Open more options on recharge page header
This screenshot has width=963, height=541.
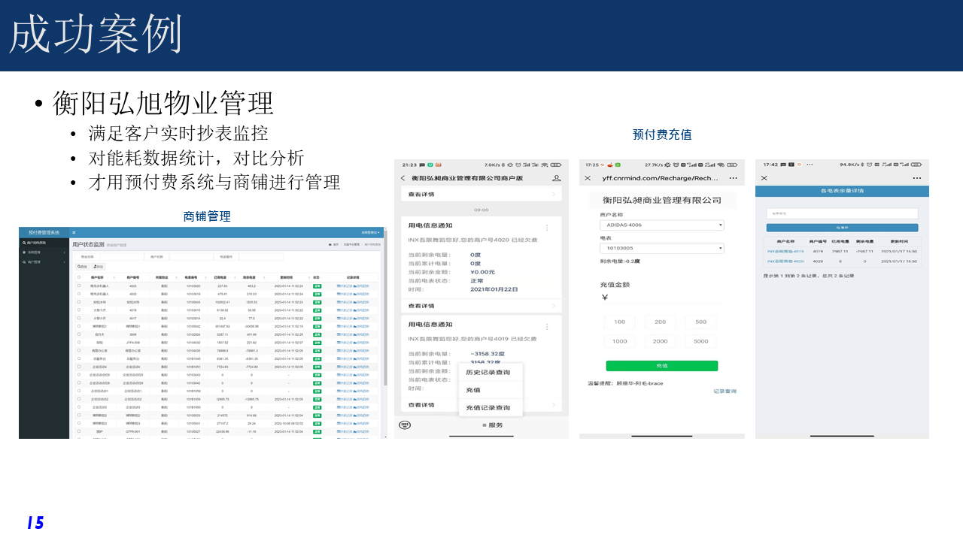pyautogui.click(x=733, y=178)
